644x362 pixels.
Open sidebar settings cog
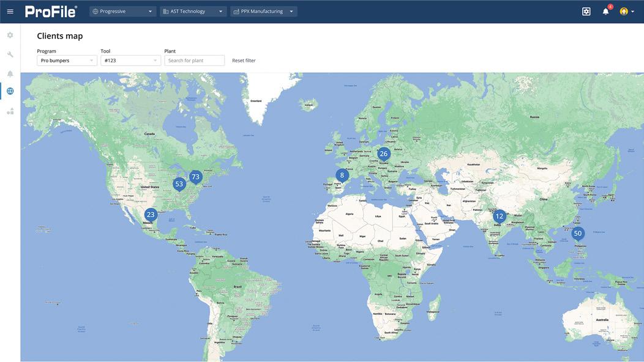[x=10, y=35]
